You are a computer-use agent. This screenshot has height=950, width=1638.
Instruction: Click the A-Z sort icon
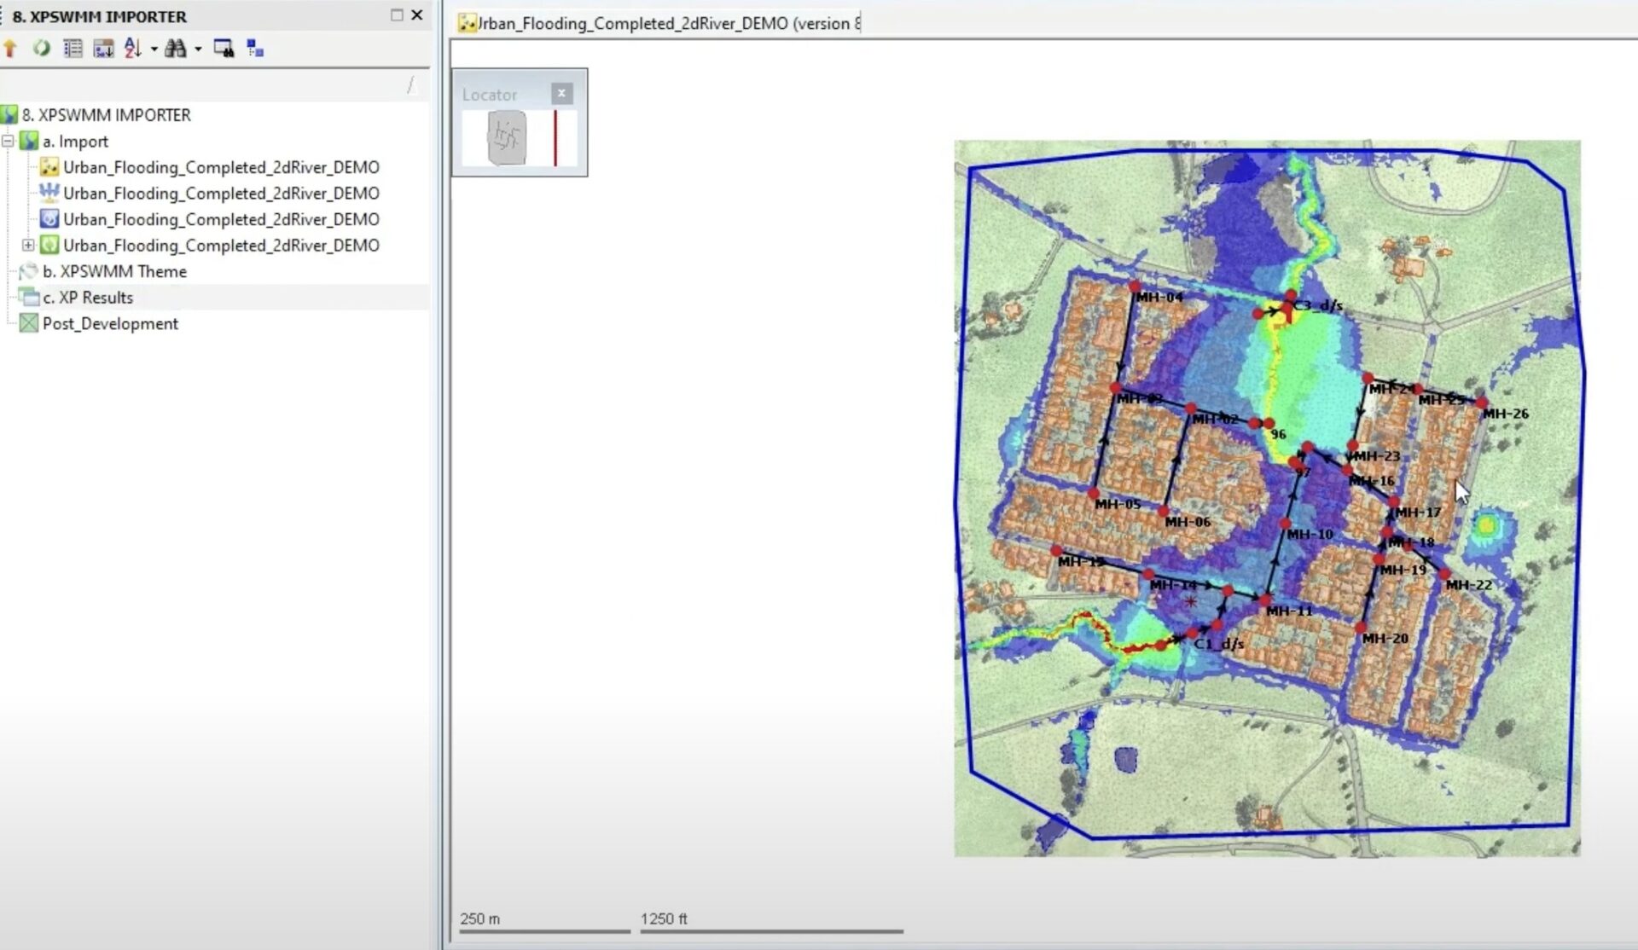coord(132,49)
